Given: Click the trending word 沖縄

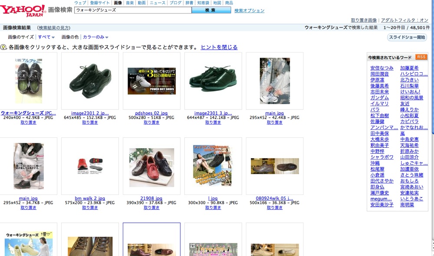Looking at the screenshot, I should coord(375,163).
